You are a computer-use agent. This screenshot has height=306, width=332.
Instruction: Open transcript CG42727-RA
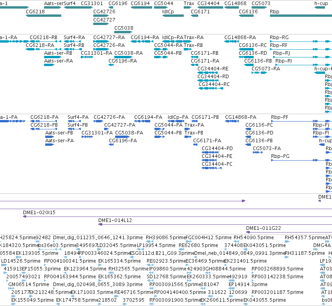109,38
